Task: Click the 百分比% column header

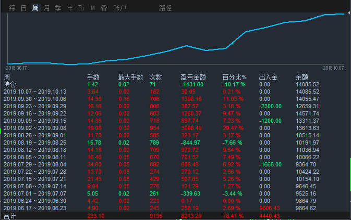Action: [234, 77]
